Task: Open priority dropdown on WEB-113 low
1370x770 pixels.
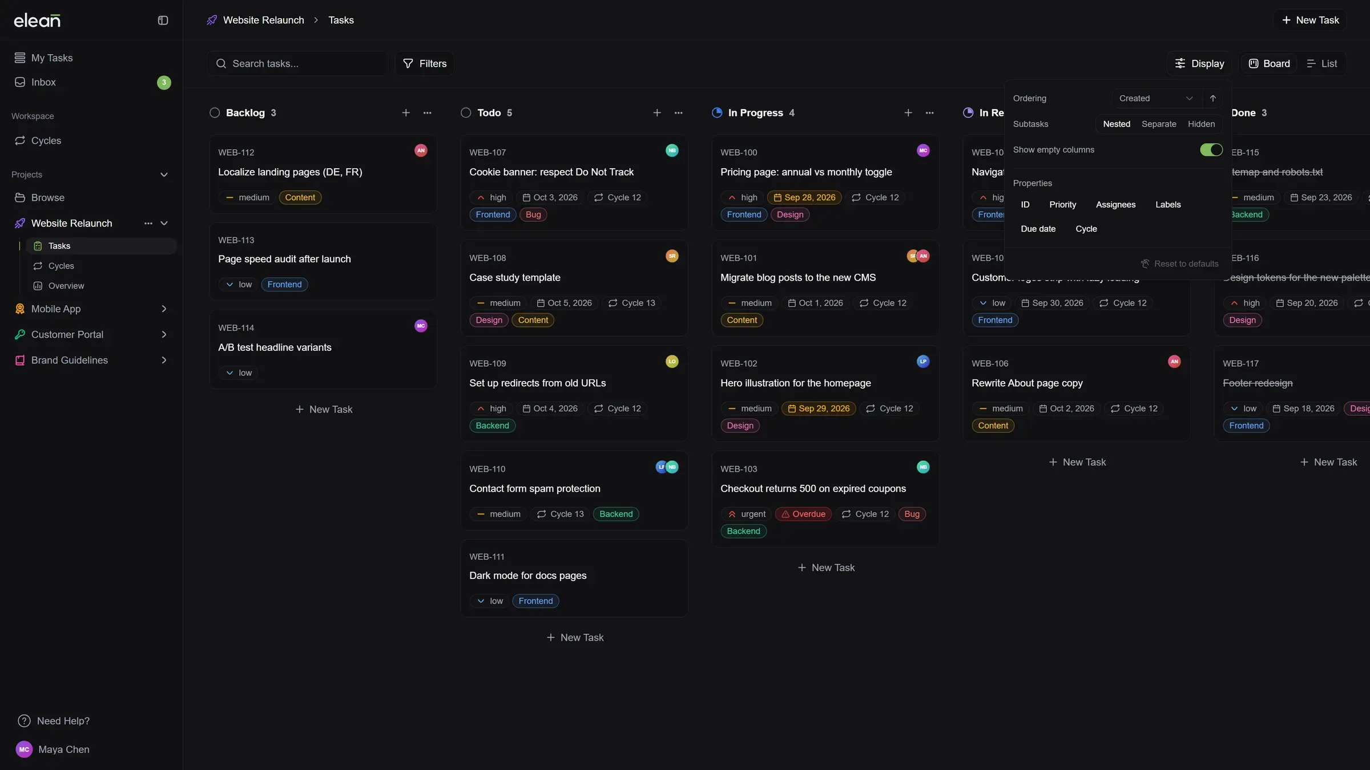Action: point(238,285)
